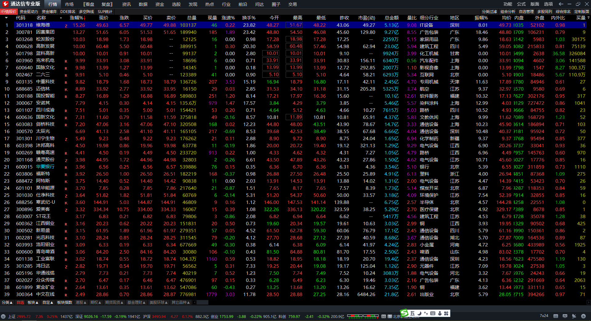Expand the 其它品种 dropdown tab
This screenshot has width=591, height=321.
[x=181, y=303]
